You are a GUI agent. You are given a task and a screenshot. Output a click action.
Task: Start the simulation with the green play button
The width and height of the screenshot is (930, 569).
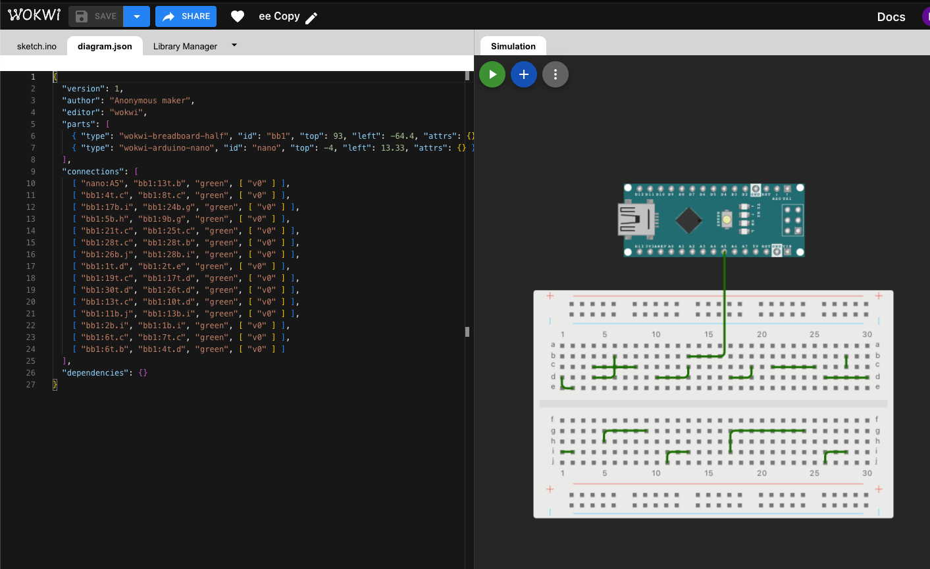tap(492, 74)
